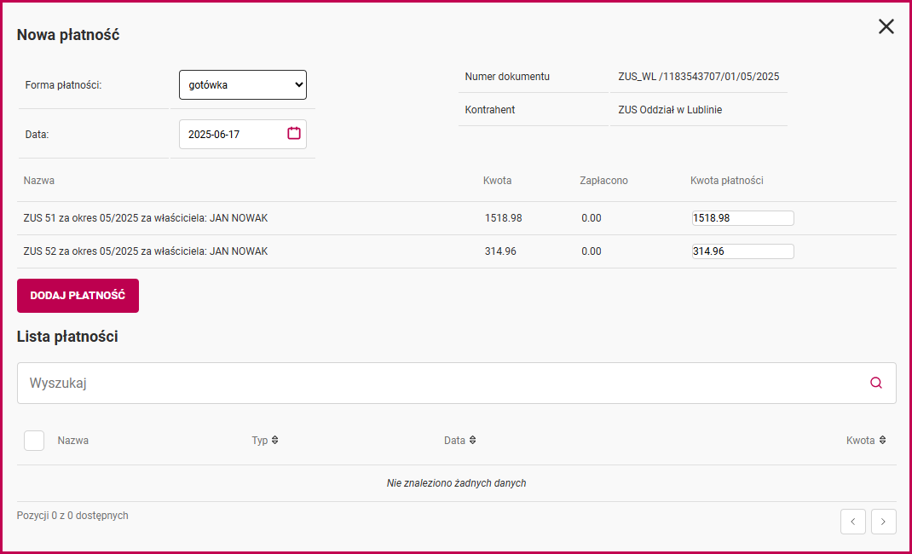Click the Zapłacono column header
This screenshot has width=912, height=554.
603,180
